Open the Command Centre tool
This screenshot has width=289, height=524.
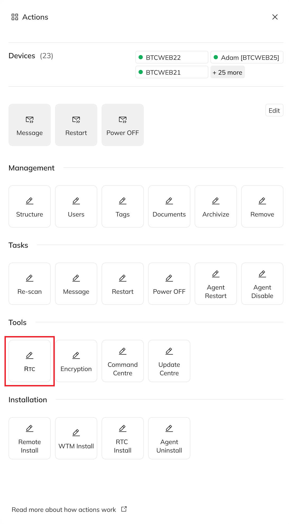tap(123, 361)
